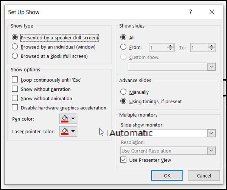Open the Pen color picker
This screenshot has height=190, width=227.
coord(68,119)
